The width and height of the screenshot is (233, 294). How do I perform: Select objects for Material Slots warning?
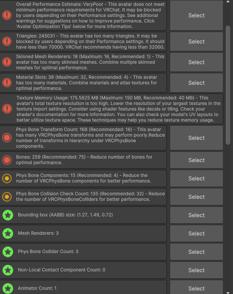pyautogui.click(x=196, y=83)
